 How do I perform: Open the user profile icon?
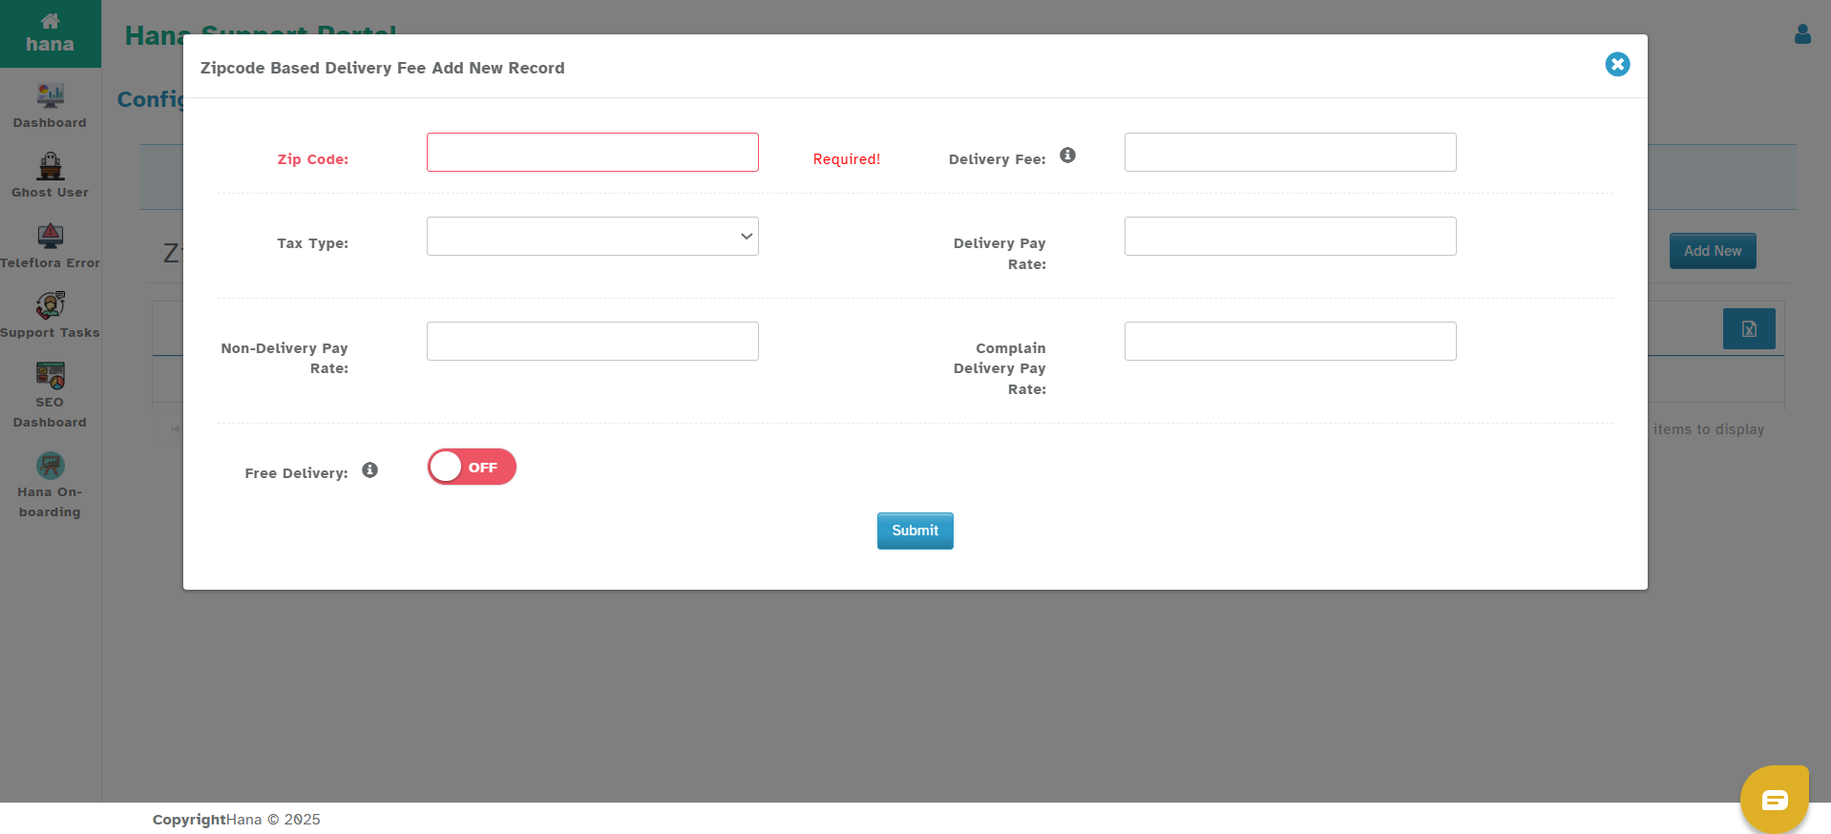point(1802,34)
